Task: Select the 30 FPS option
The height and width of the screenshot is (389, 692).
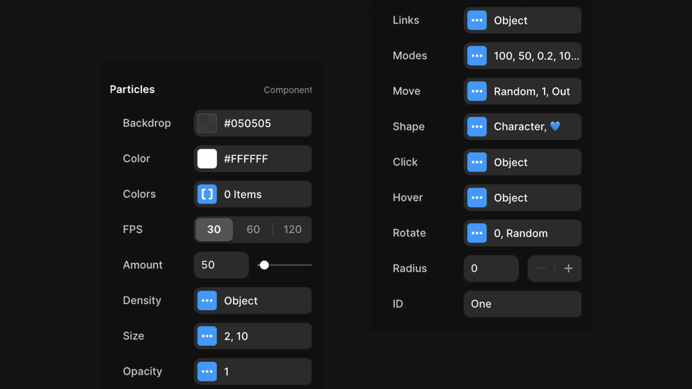Action: pos(214,230)
